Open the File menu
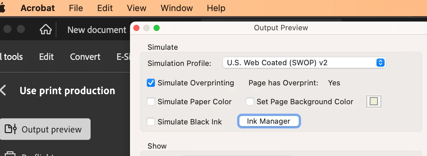Image resolution: width=427 pixels, height=156 pixels. 76,8
